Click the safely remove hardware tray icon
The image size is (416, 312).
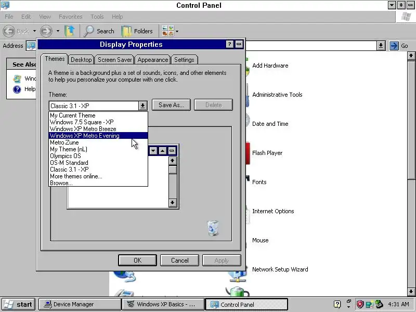click(380, 304)
